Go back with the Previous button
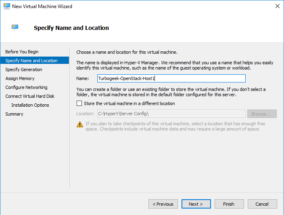 coord(163,204)
